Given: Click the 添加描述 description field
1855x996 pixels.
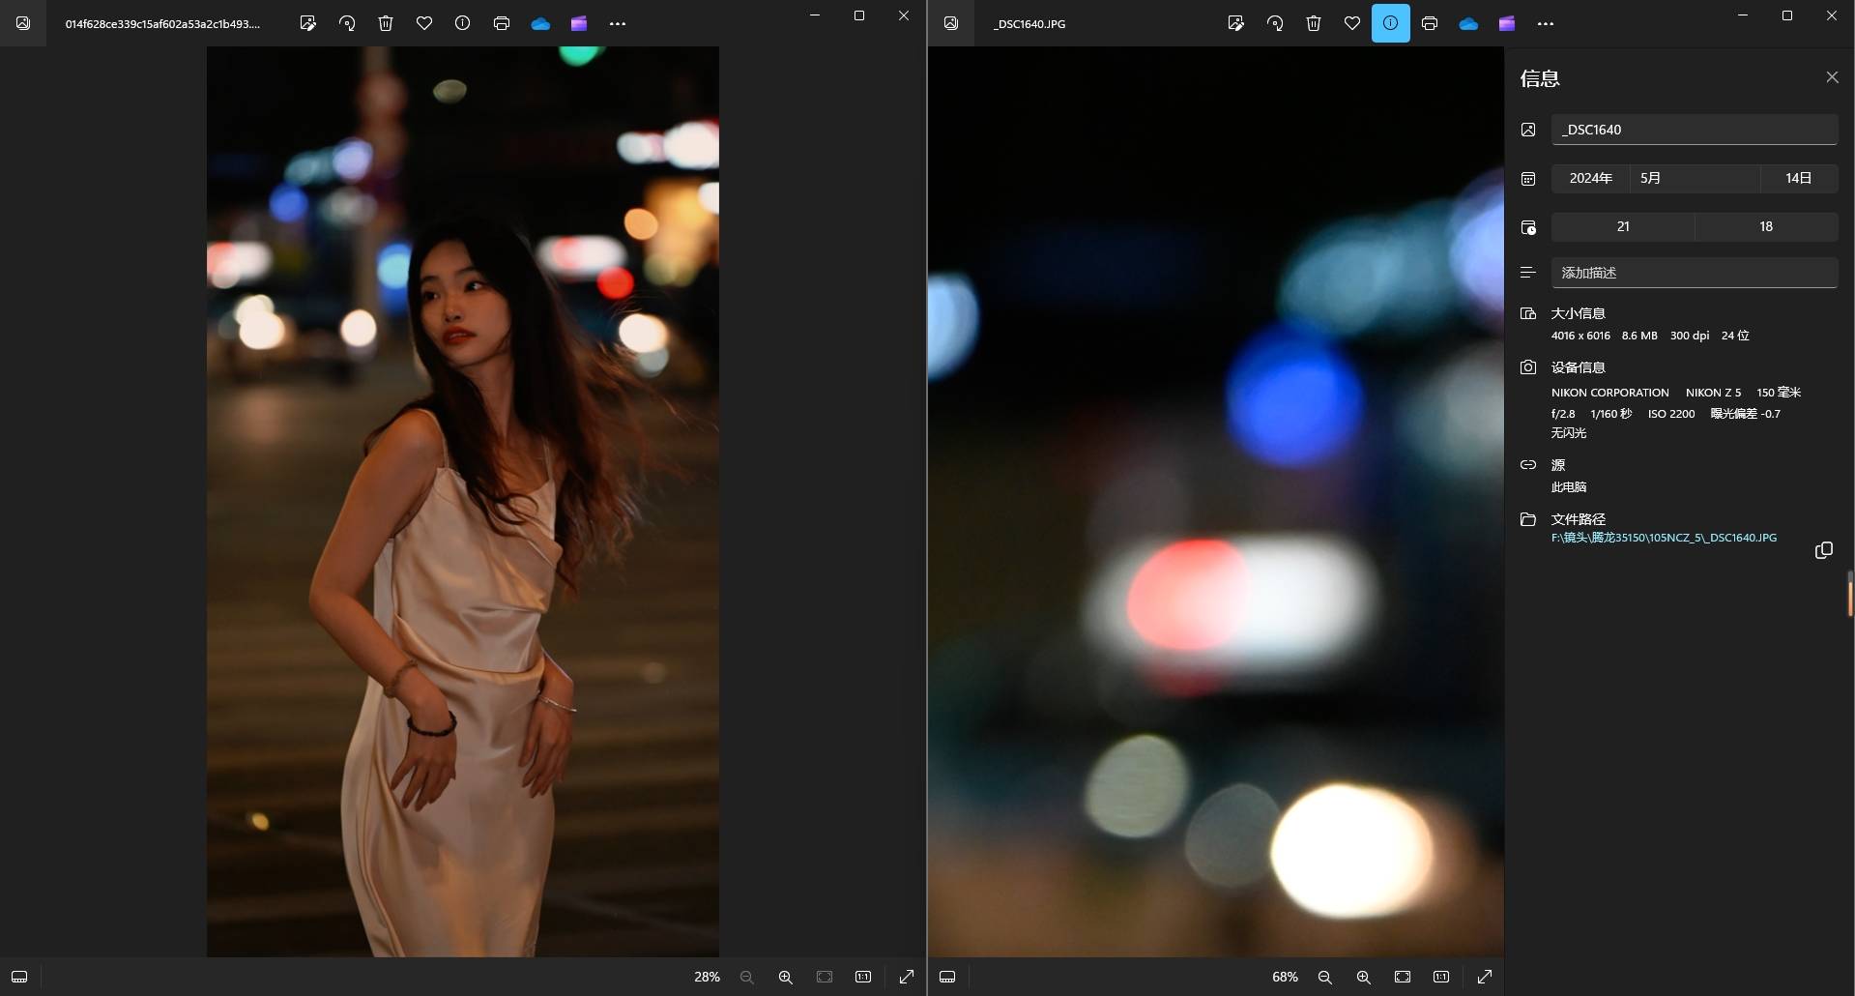Looking at the screenshot, I should (x=1694, y=273).
